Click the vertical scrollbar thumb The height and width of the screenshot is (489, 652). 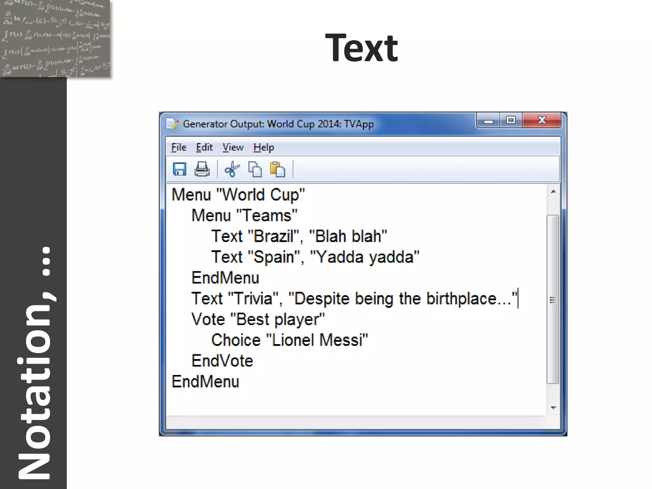click(553, 300)
